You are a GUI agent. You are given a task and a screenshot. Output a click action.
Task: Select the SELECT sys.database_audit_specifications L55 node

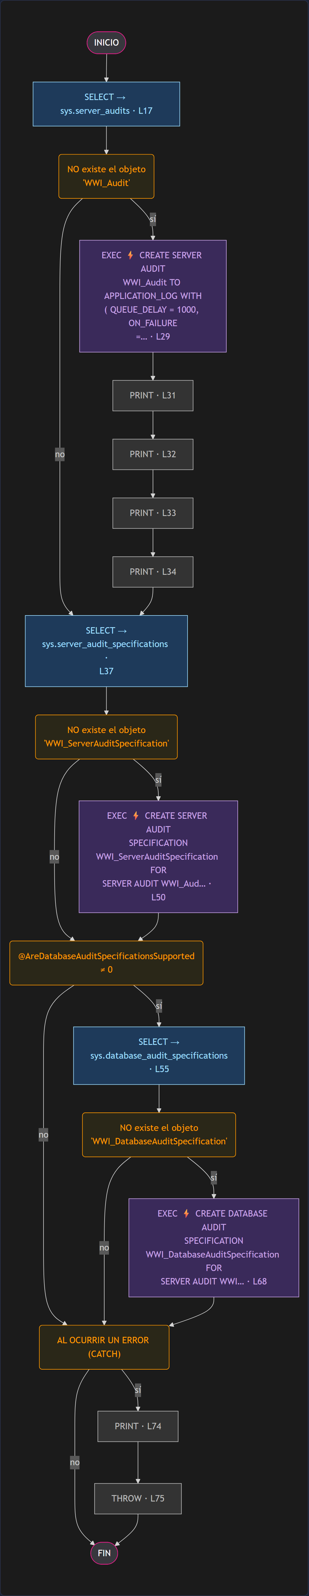pyautogui.click(x=159, y=1056)
